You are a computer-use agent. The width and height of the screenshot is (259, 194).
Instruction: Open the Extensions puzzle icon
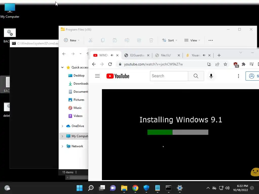244,64
